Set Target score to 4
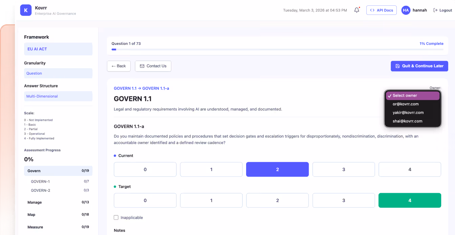This screenshot has height=235, width=455. (410, 200)
